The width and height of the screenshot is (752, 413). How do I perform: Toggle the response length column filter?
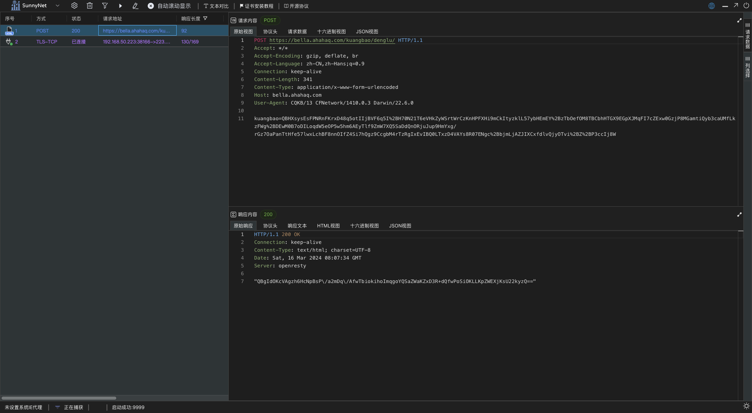click(x=205, y=18)
